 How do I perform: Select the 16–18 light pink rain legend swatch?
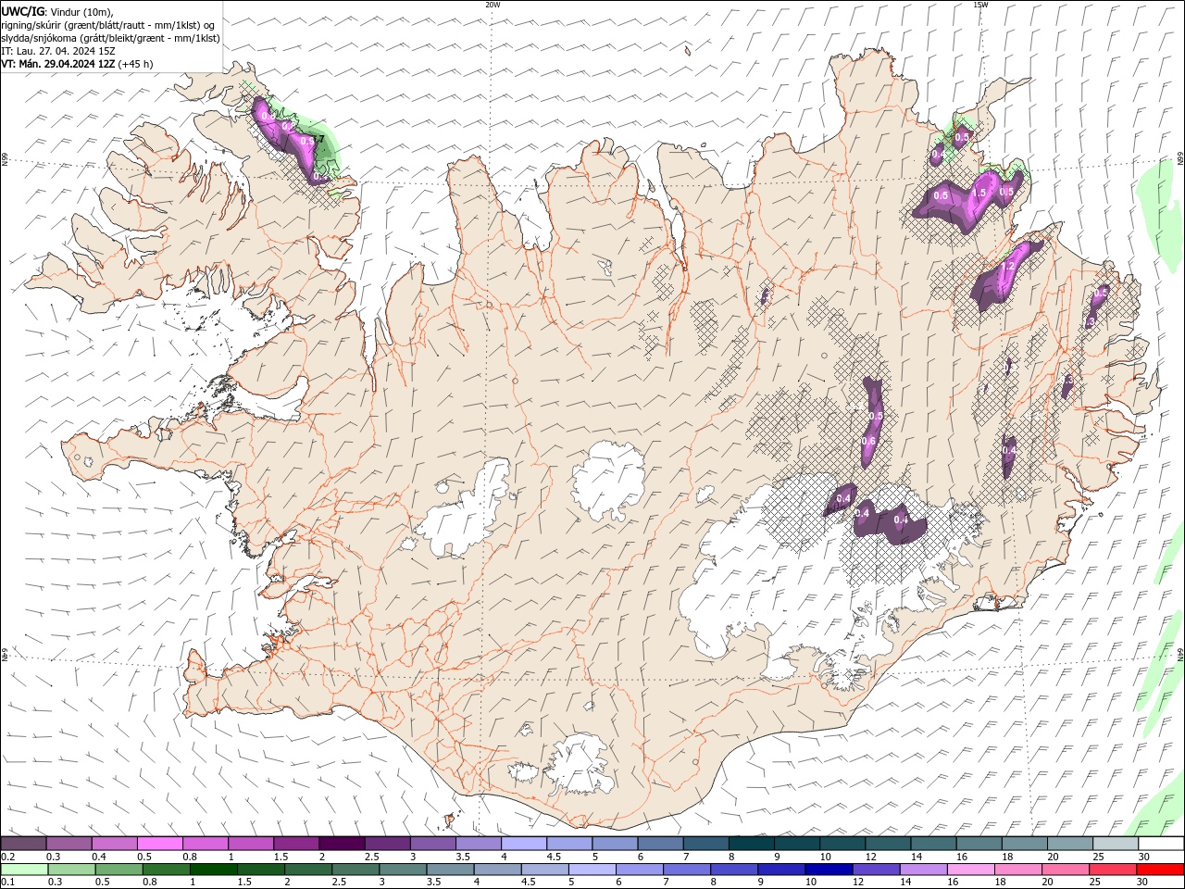tap(969, 870)
